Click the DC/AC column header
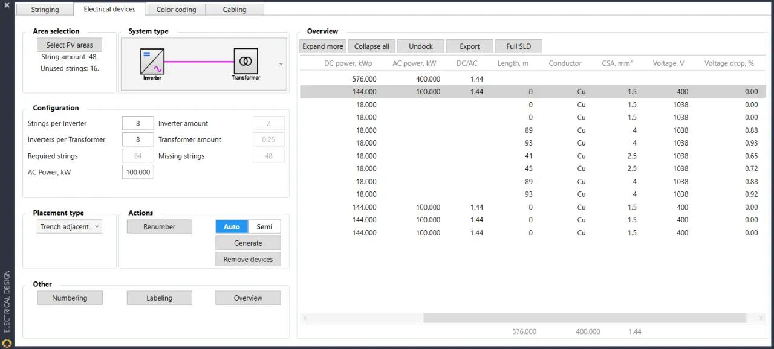Screen dimensions: 774x349 click(x=467, y=63)
